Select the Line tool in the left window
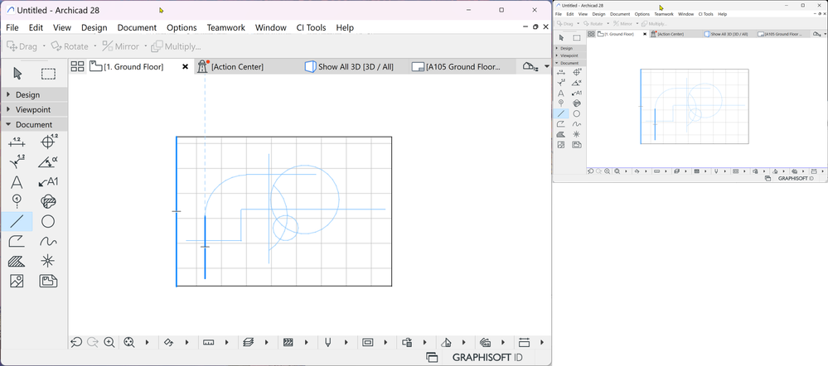828x366 pixels. point(17,221)
